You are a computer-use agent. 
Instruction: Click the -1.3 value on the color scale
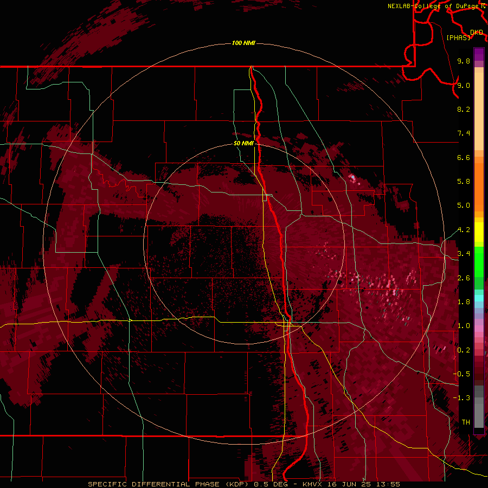(x=461, y=398)
